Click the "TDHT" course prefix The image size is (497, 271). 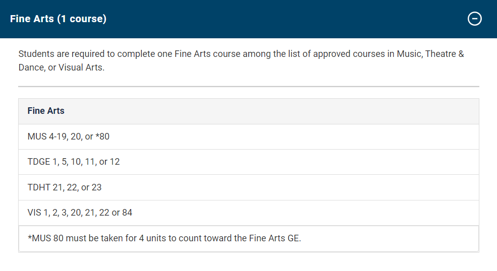[39, 187]
